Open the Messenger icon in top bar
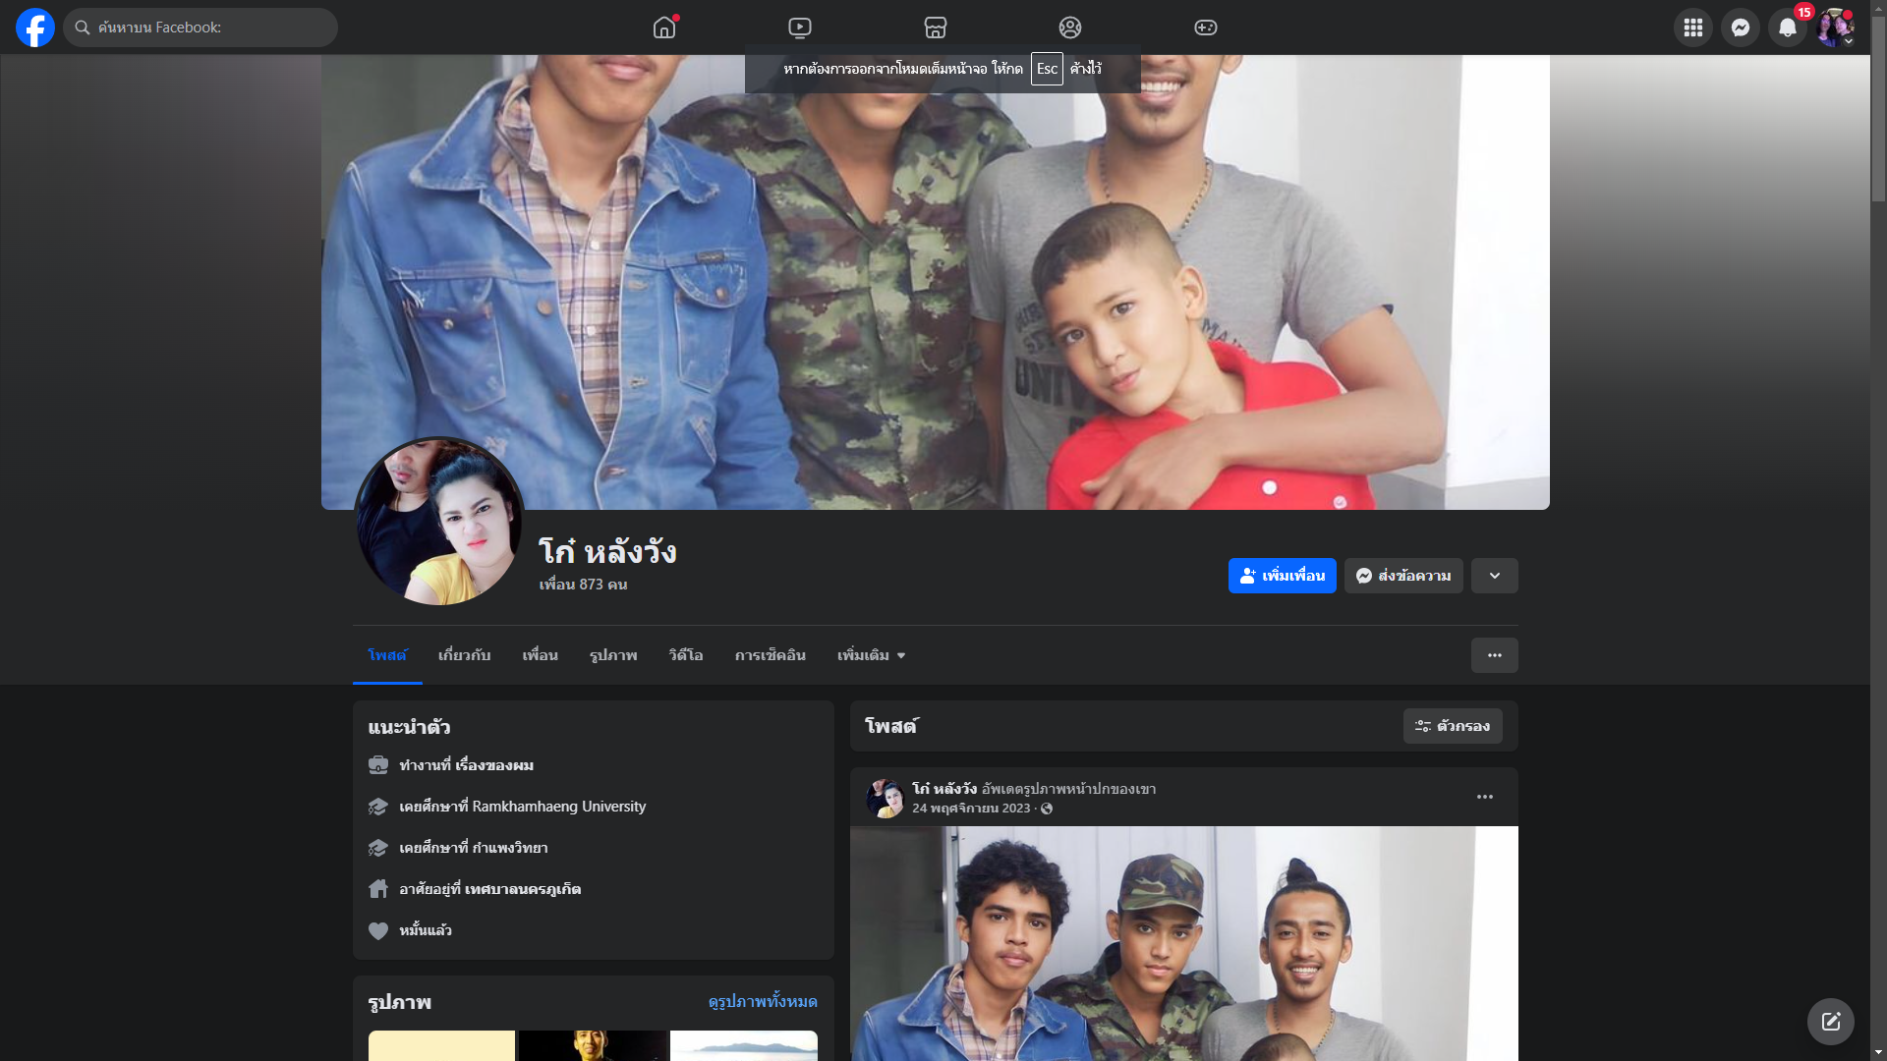 coord(1740,28)
